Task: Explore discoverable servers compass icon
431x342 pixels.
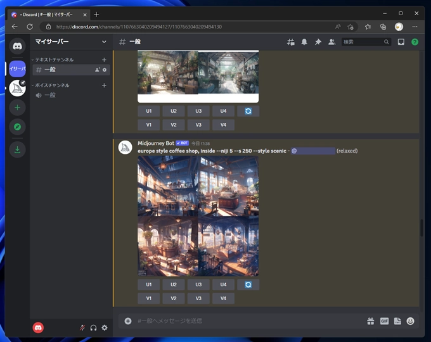Action: pos(17,127)
